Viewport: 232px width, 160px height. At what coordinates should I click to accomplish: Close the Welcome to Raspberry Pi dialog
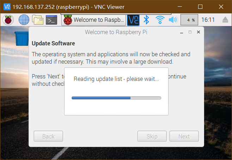(199, 32)
